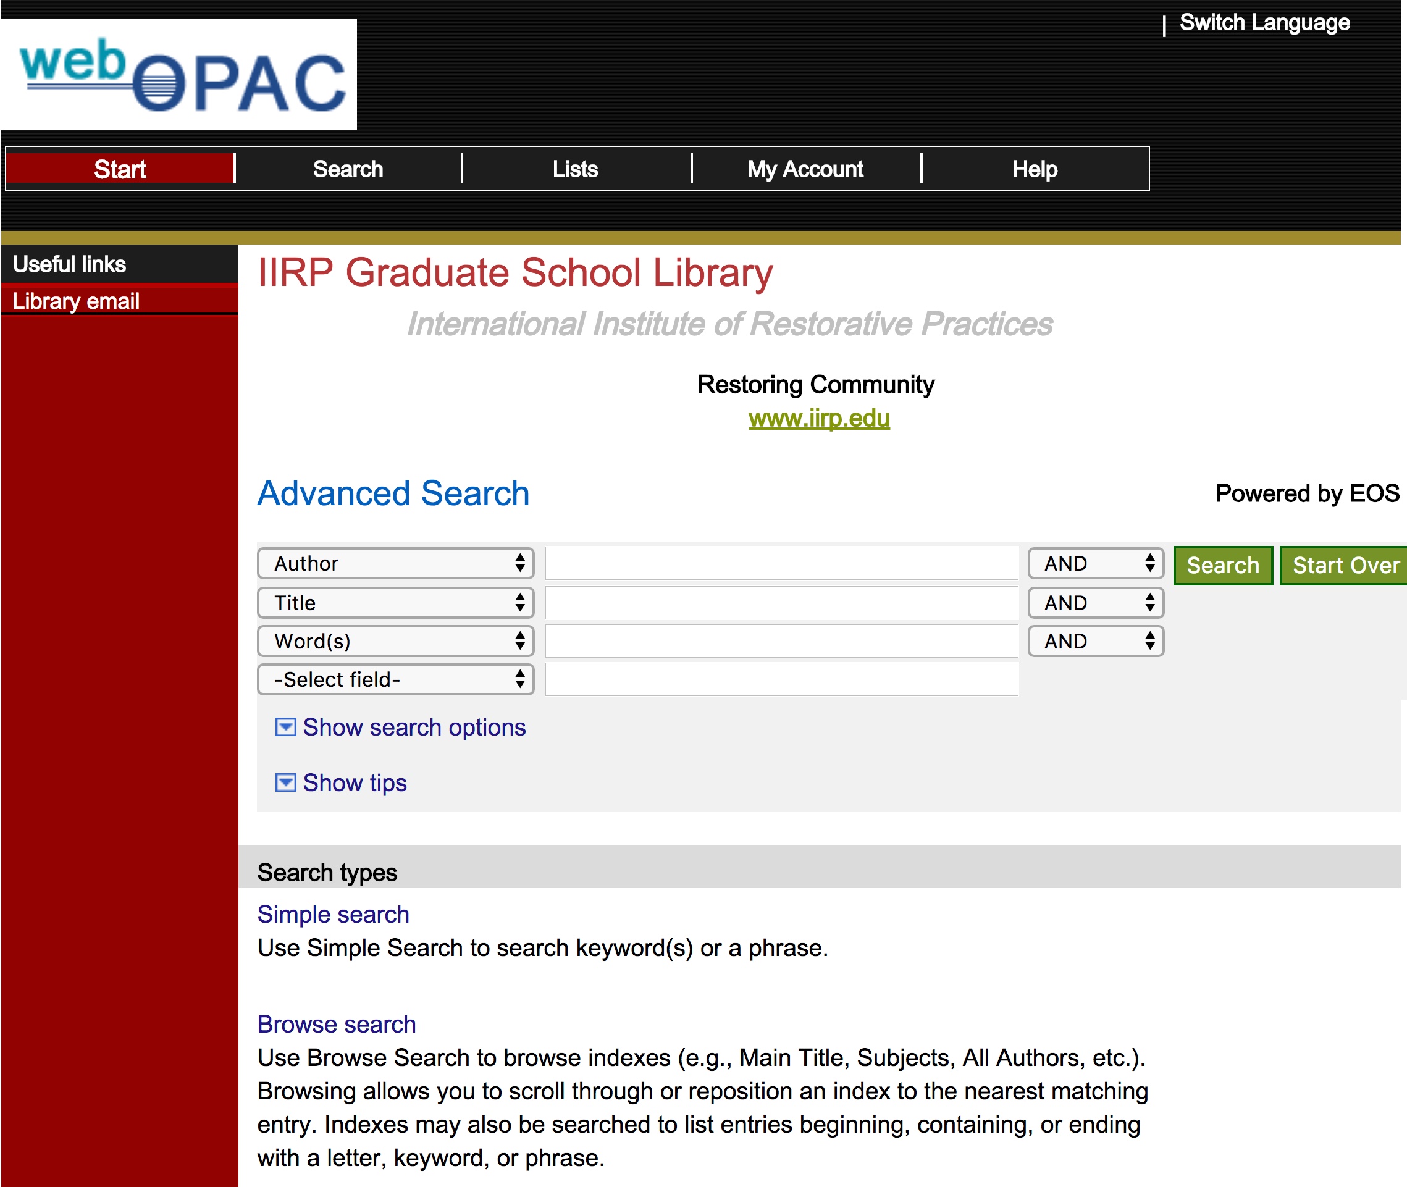Viewport: 1407px width, 1187px height.
Task: Click Show search options link
Action: coord(414,728)
